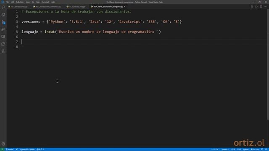Click the lenguaje variable on line 5
The width and height of the screenshot is (269, 151).
(30, 32)
